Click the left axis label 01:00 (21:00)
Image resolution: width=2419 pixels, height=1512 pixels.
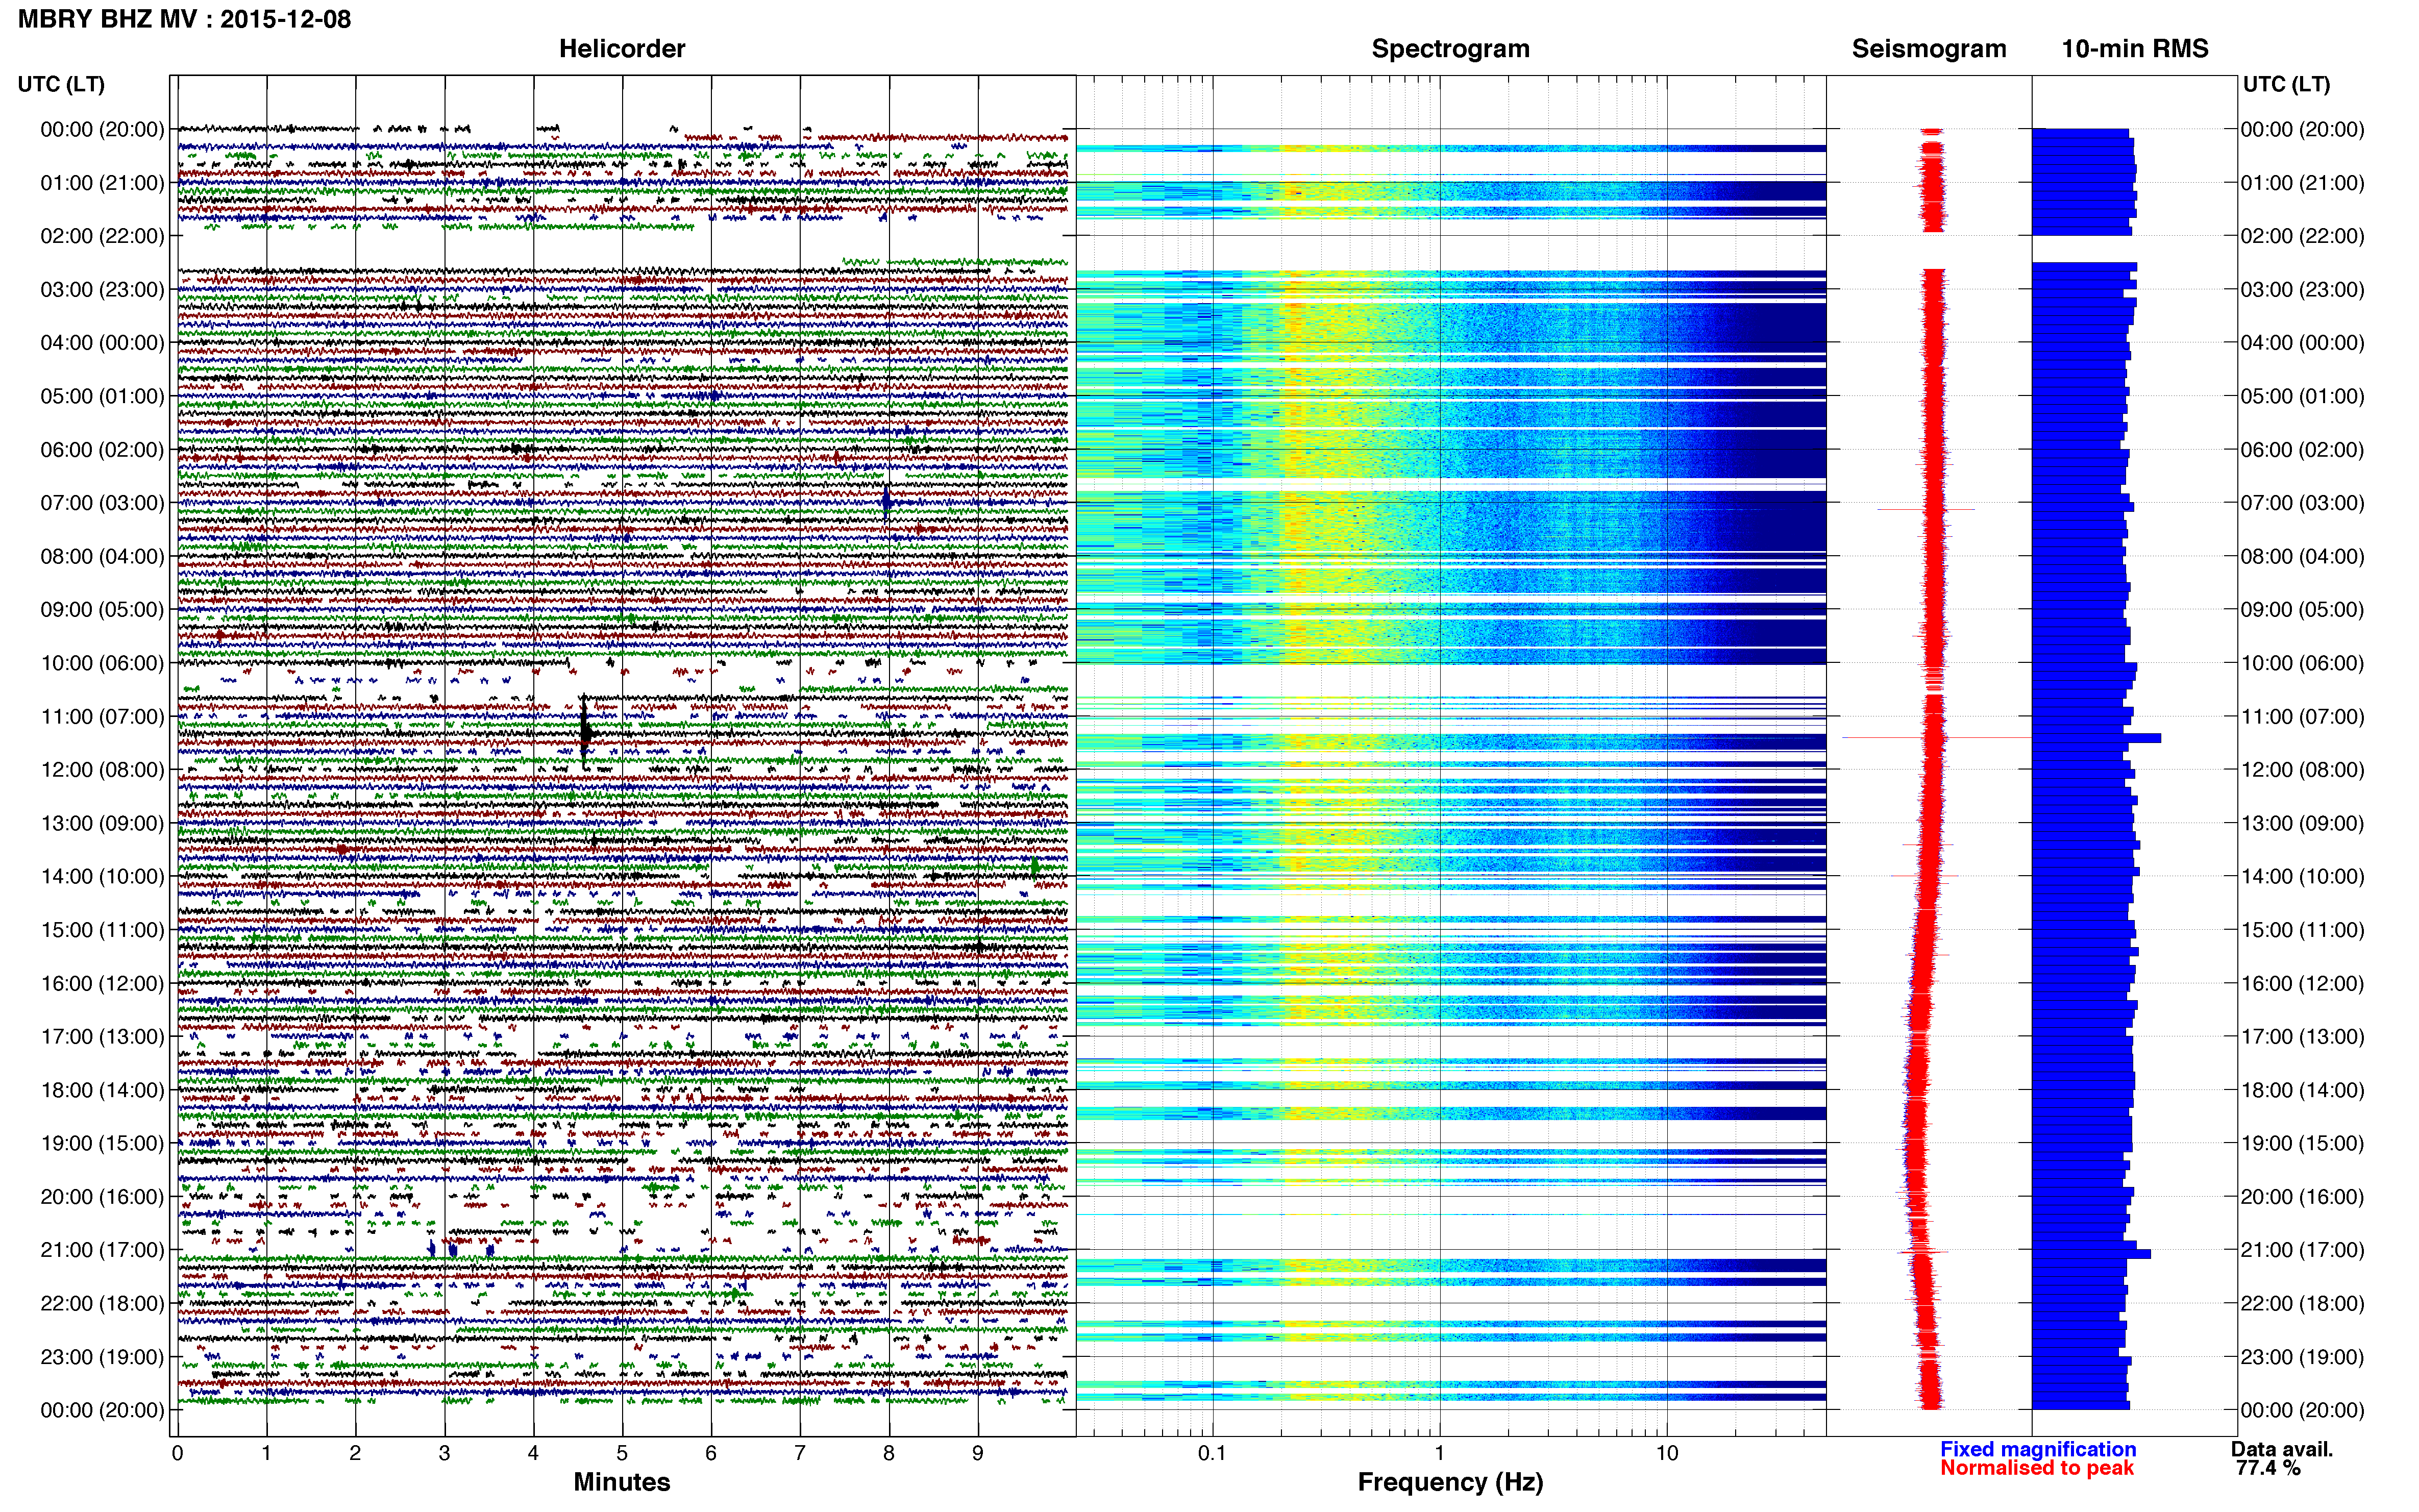pos(102,183)
